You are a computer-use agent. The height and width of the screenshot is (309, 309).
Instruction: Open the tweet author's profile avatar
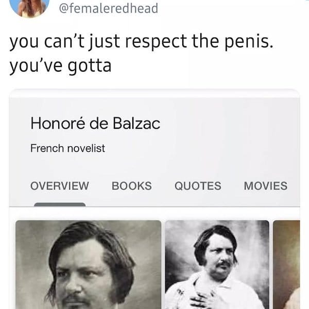click(29, 7)
